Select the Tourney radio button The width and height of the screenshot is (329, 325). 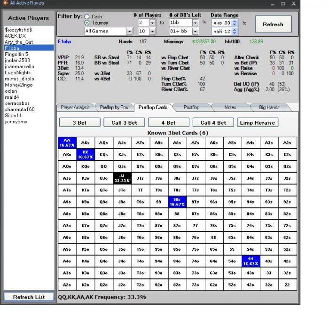86,23
